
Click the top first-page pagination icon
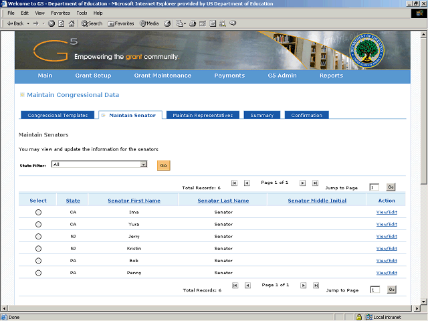(234, 183)
